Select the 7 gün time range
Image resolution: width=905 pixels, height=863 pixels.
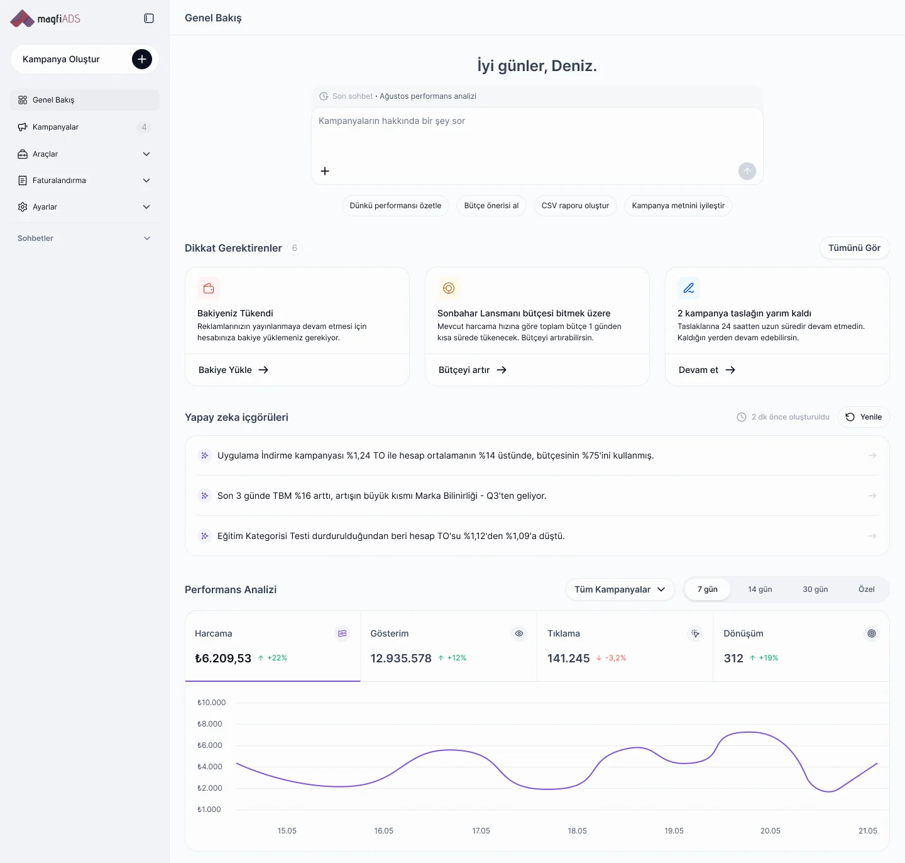[x=708, y=589]
